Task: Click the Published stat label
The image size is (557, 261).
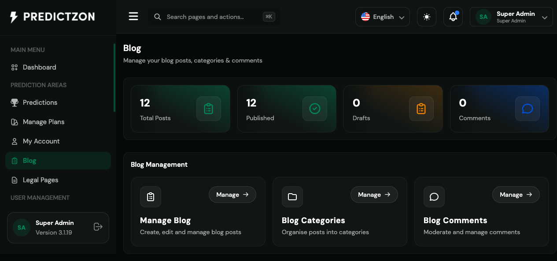Action: point(260,118)
